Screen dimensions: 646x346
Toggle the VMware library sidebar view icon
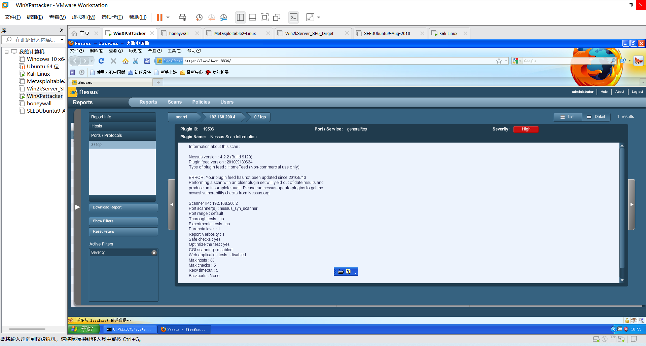click(240, 17)
